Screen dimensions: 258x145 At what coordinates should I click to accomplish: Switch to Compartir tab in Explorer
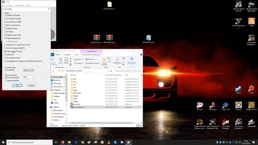(x=67, y=55)
